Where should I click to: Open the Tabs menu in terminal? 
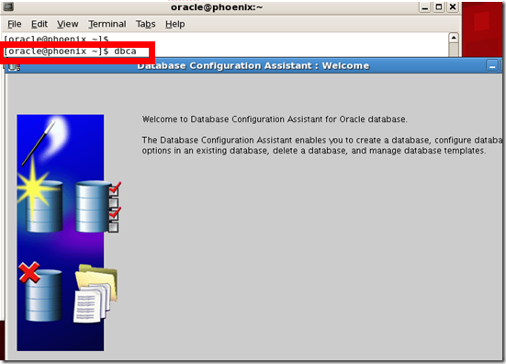click(x=145, y=24)
